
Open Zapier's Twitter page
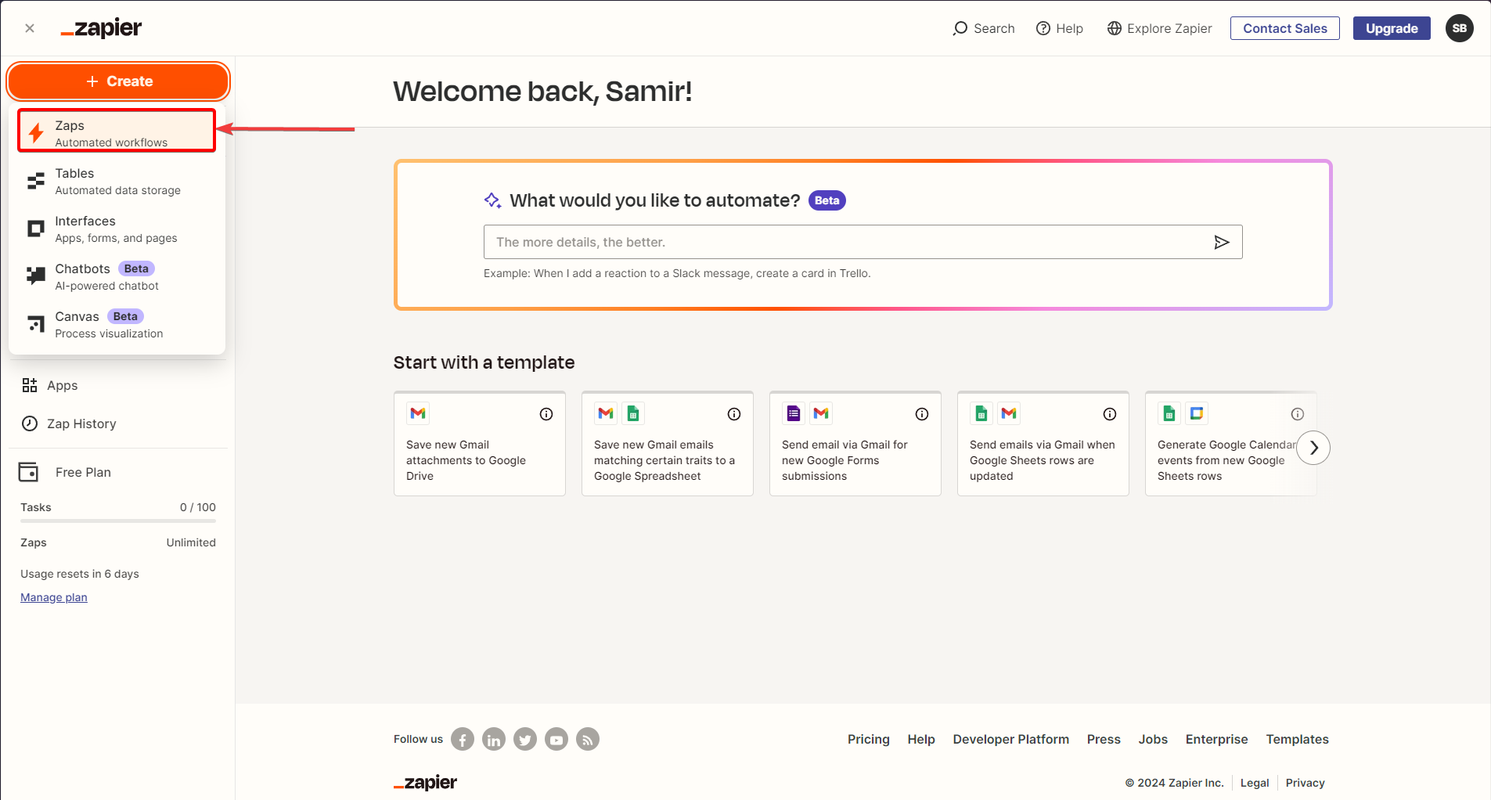[x=524, y=739]
